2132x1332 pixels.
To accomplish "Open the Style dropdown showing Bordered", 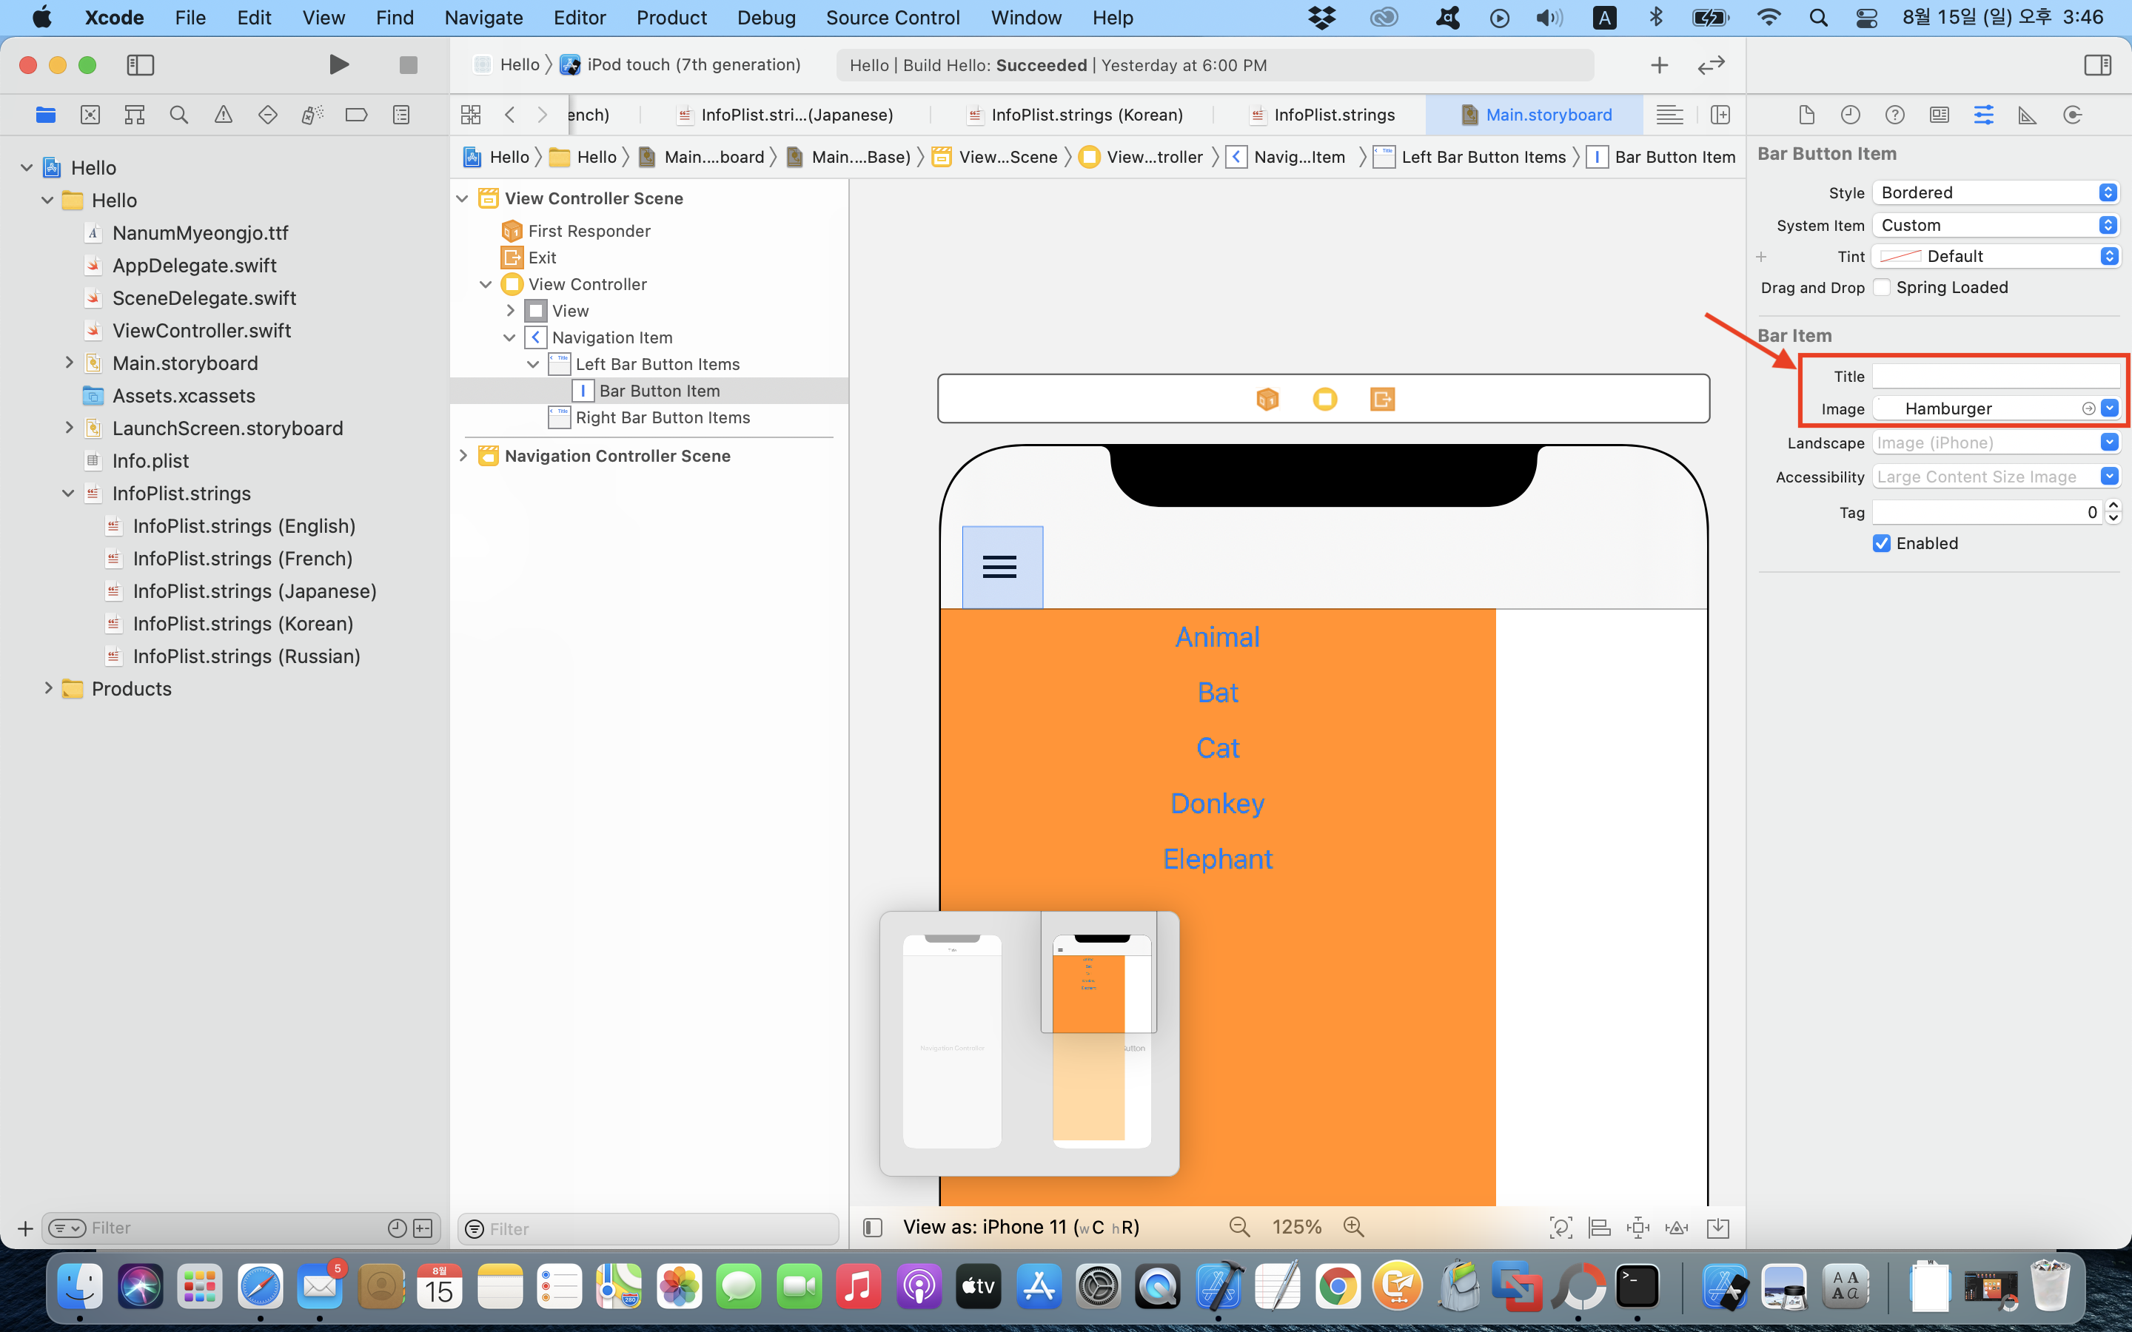I will point(1994,192).
